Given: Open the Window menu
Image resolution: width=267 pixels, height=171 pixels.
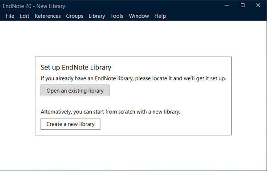Looking at the screenshot, I should 139,16.
